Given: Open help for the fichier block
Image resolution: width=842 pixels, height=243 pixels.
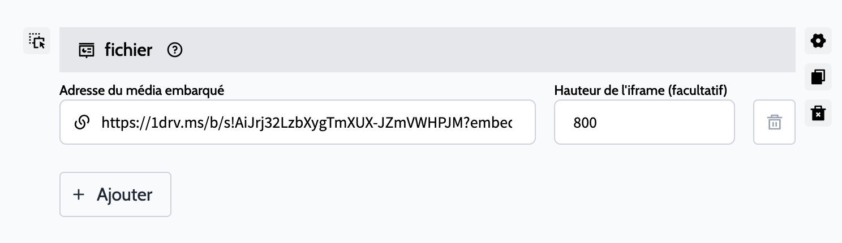Looking at the screenshot, I should coord(175,50).
